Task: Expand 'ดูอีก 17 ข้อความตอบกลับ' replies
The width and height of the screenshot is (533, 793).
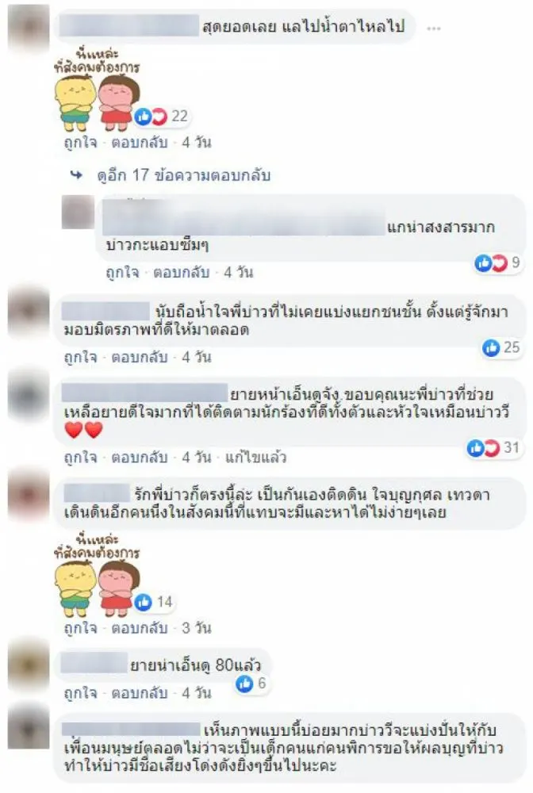Action: (183, 175)
